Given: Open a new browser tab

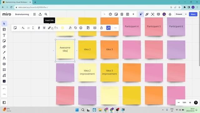Looking at the screenshot, I should pyautogui.click(x=35, y=2).
